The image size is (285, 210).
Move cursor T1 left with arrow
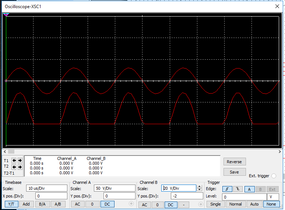14,161
